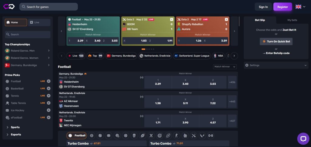Switch to the My bets tab

292,20
